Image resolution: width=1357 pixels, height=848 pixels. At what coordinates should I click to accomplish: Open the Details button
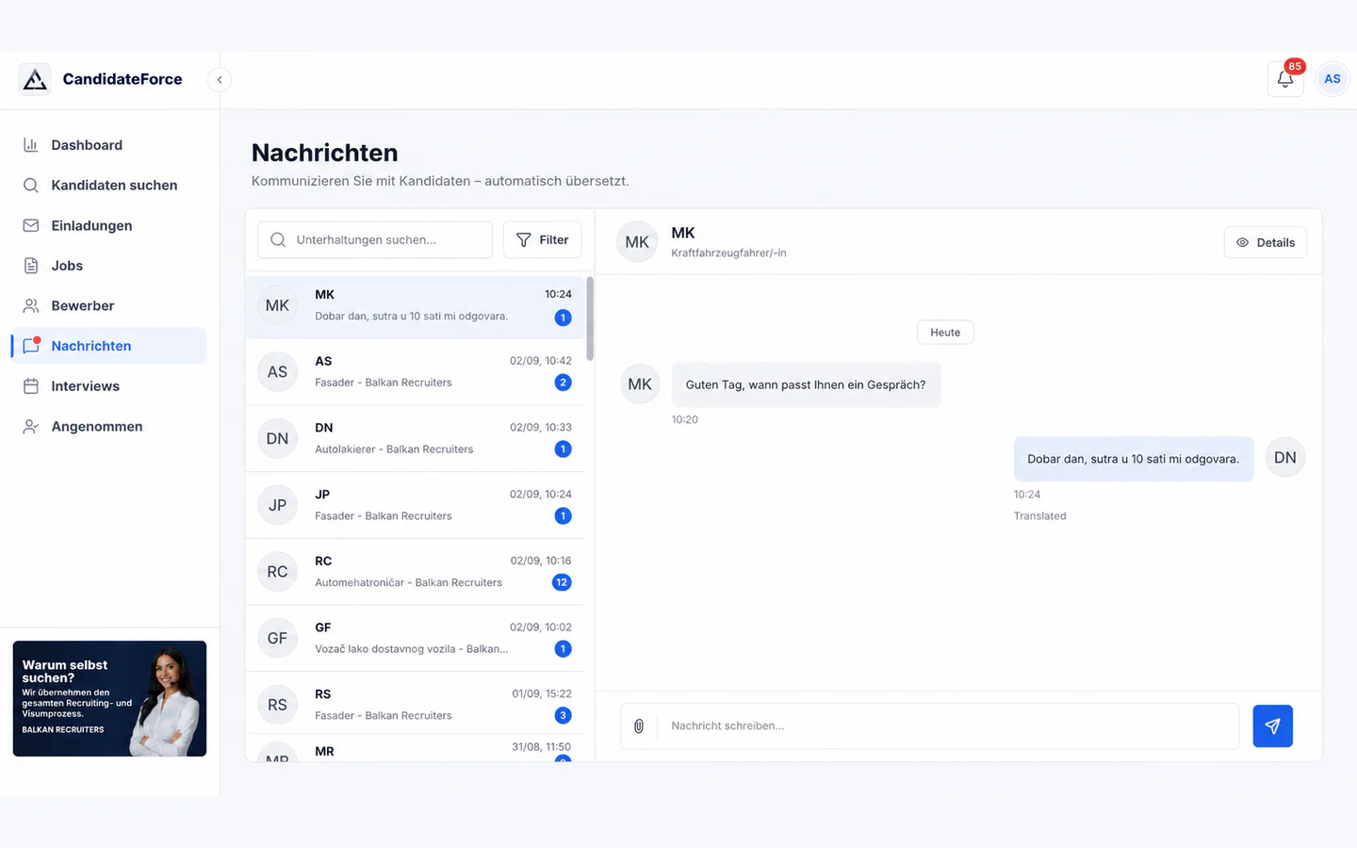[1265, 242]
